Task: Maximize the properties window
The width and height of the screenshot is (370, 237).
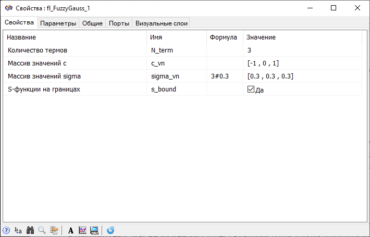Action: click(334, 8)
